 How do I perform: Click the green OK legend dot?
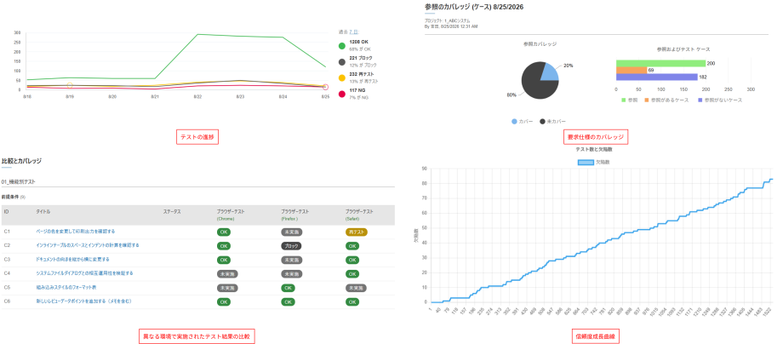pos(342,46)
